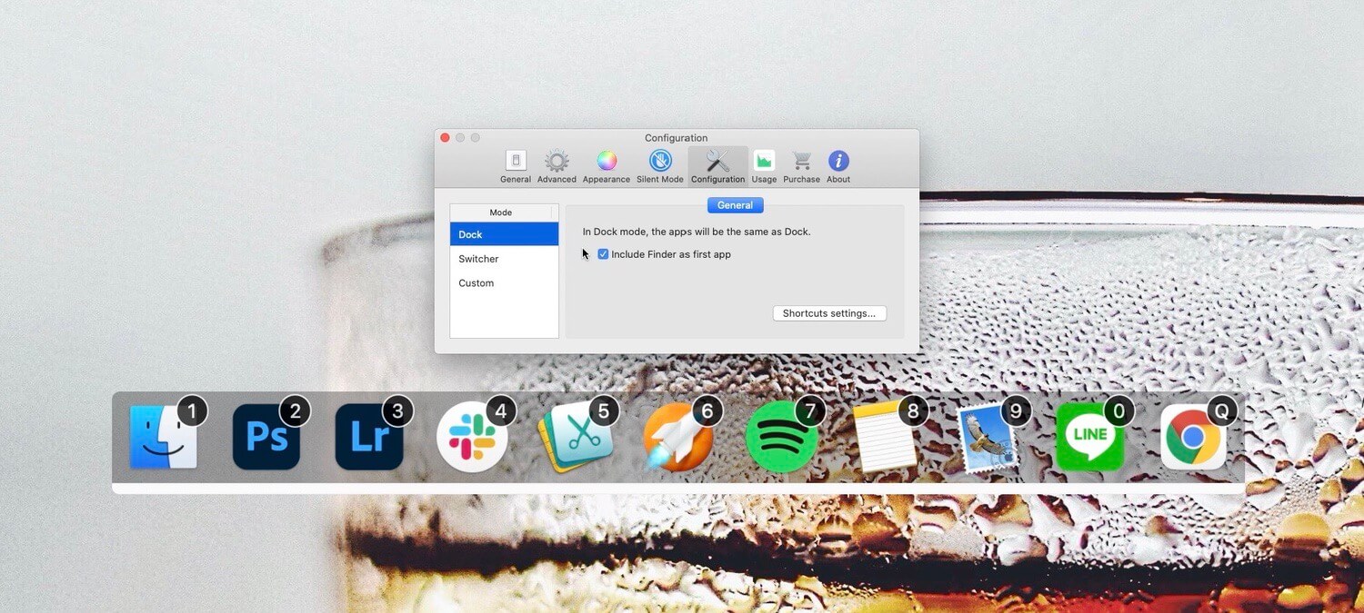Open the Usage chart tab

pos(764,167)
